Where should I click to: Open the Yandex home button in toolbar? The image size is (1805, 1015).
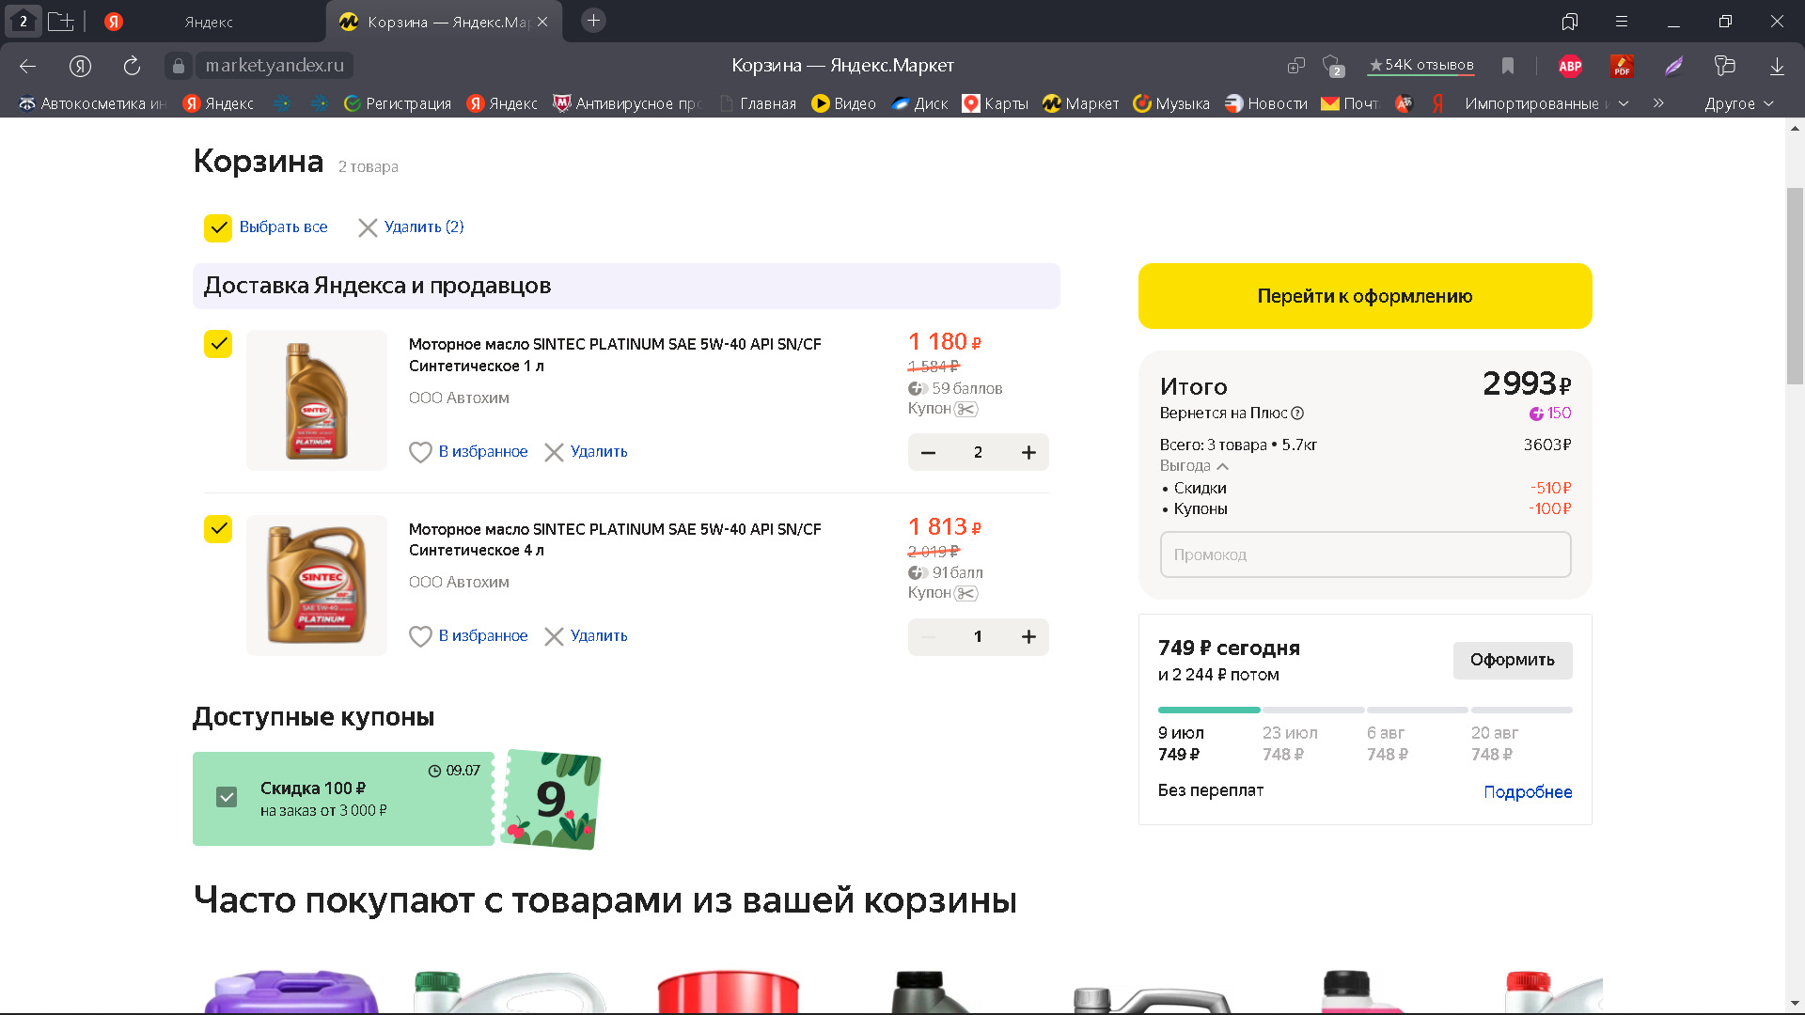(x=80, y=66)
